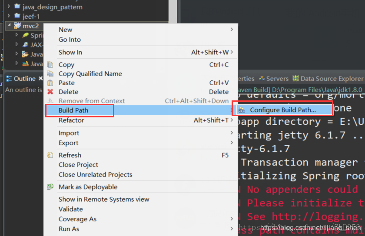Click the Outline view icon
Screen dimensions: 365x236
click(x=9, y=79)
